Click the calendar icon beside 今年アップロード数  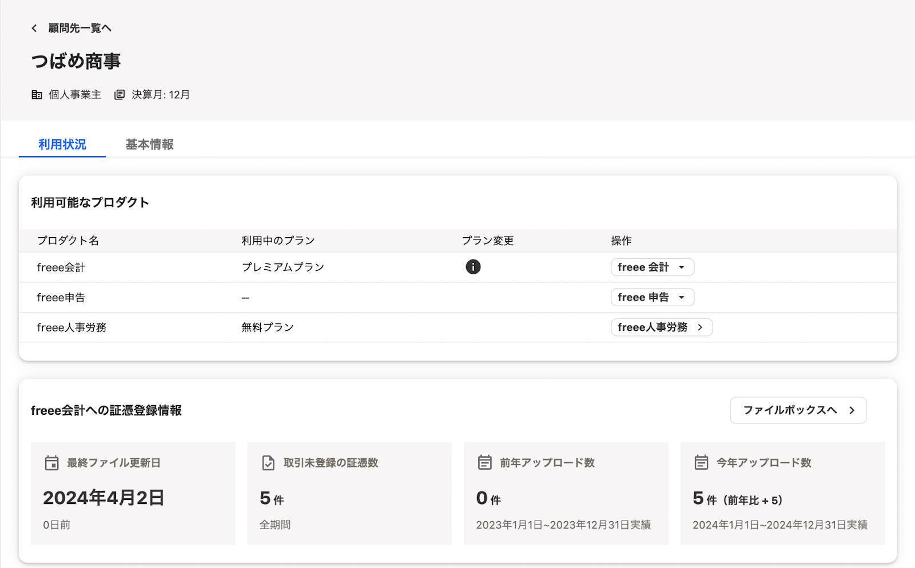(x=701, y=463)
